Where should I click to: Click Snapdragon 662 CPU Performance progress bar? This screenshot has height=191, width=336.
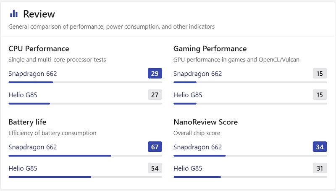point(85,82)
